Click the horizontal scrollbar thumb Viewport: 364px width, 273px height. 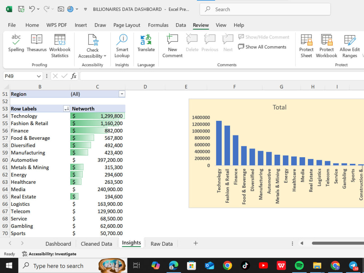tap(338, 243)
